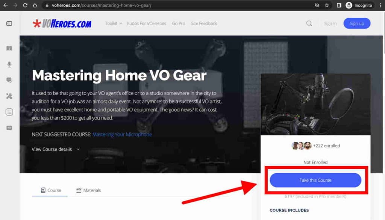
Task: Reload the page in browser
Action: tap(25, 5)
